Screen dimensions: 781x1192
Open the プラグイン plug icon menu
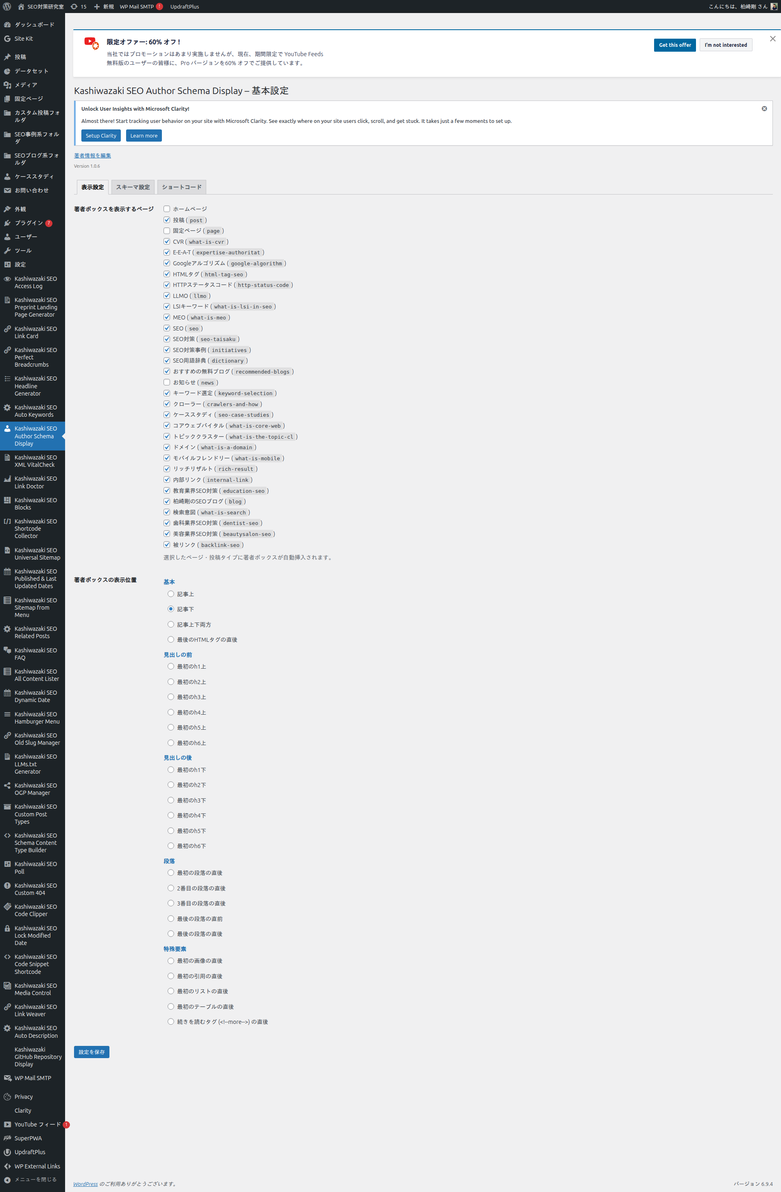pyautogui.click(x=7, y=223)
